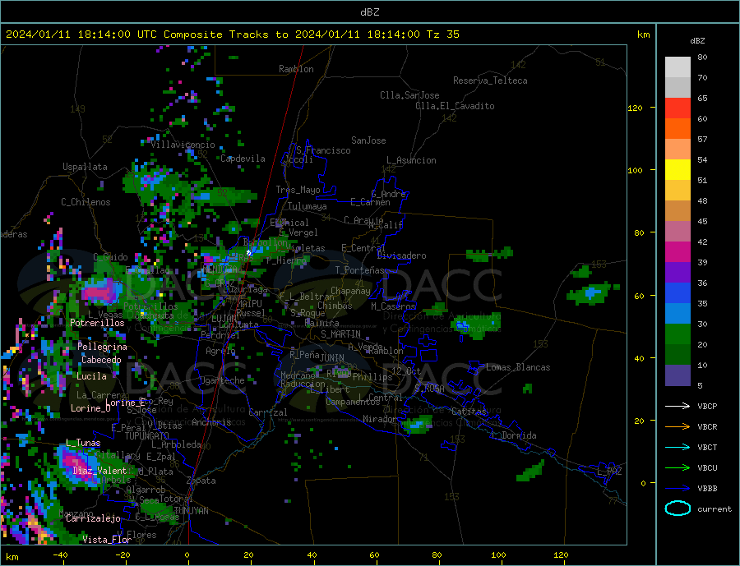Image resolution: width=740 pixels, height=566 pixels.
Task: Click the 'Zapata' place label
Action: [x=201, y=481]
